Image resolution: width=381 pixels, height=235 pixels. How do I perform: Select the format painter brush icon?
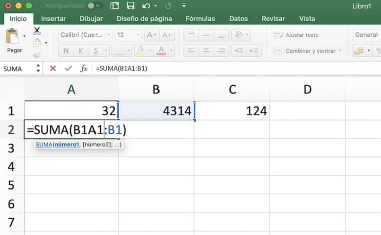(37, 55)
